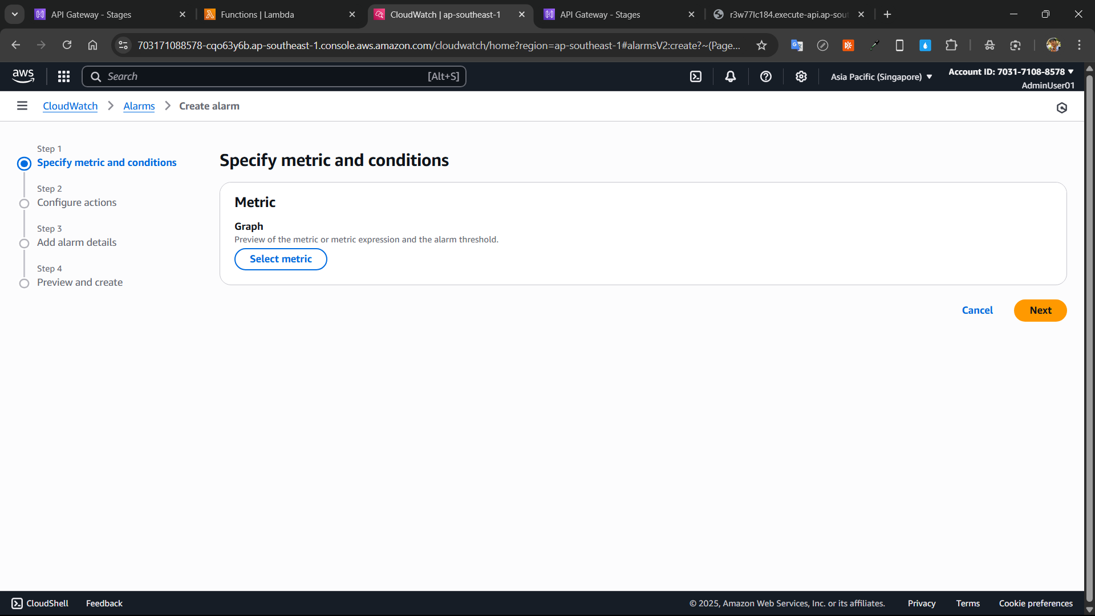The image size is (1095, 616).
Task: Toggle the side navigation hamburger menu
Action: click(22, 106)
